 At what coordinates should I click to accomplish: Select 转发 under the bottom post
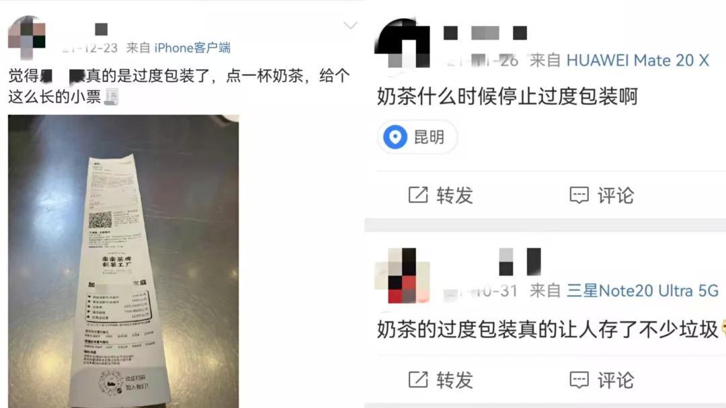(x=454, y=380)
